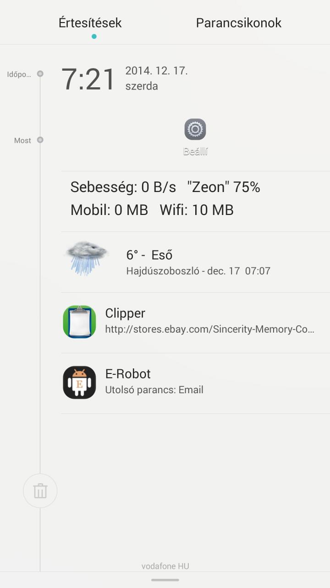Open the Beállí settings gear icon
Image resolution: width=330 pixels, height=588 pixels.
pos(195,130)
